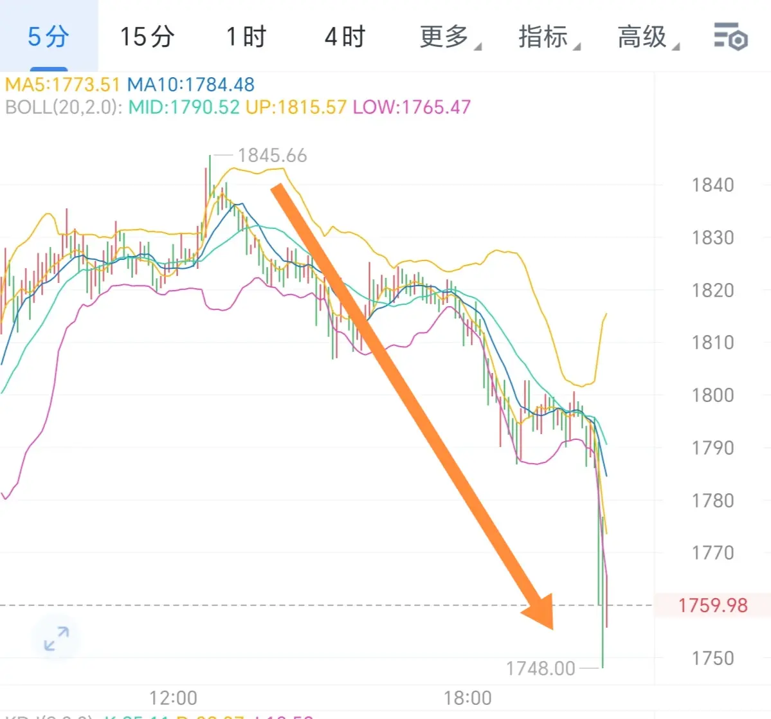Tap the 12:00 time axis label
771x719 pixels.
coord(172,698)
